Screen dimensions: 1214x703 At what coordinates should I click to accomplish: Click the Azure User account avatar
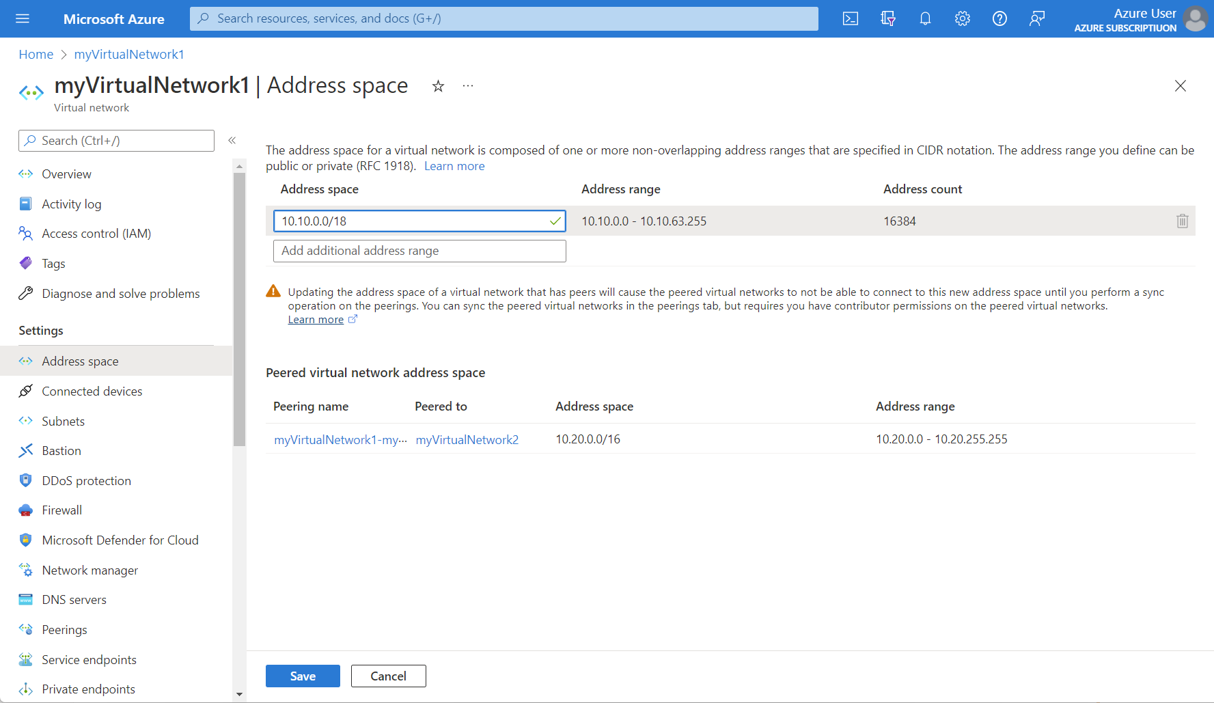coord(1196,18)
